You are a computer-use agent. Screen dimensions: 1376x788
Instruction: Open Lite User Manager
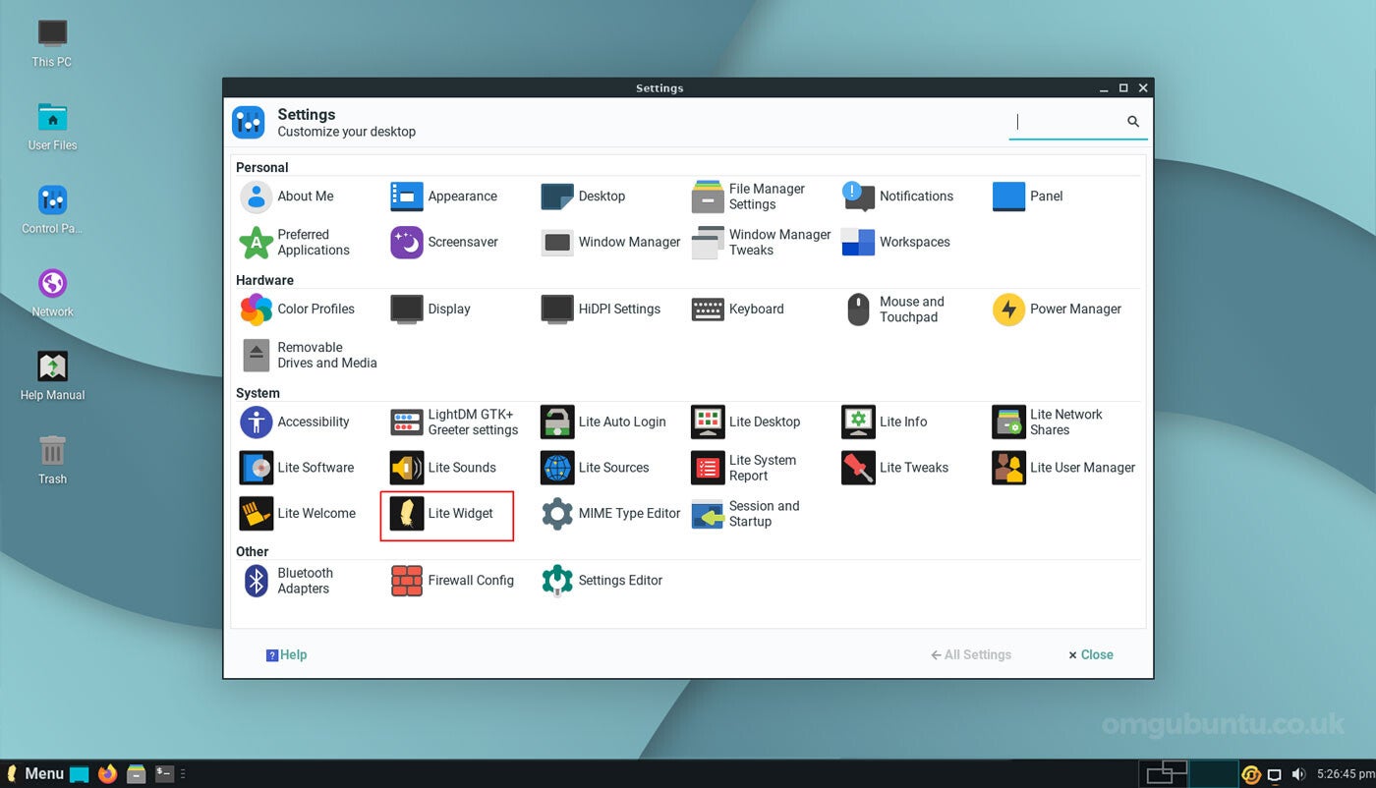click(x=1064, y=468)
